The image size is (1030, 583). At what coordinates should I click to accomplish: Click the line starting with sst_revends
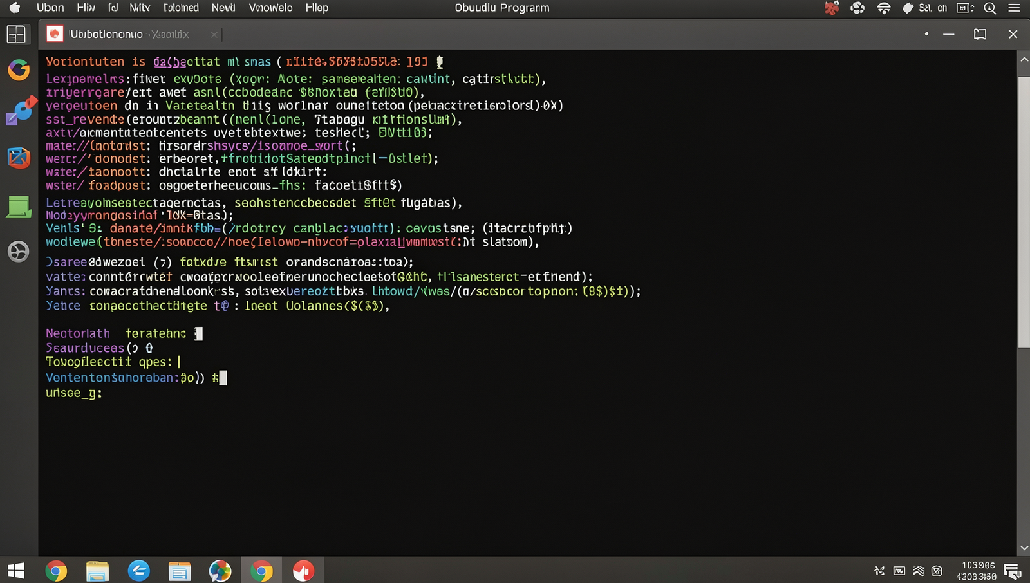point(254,119)
